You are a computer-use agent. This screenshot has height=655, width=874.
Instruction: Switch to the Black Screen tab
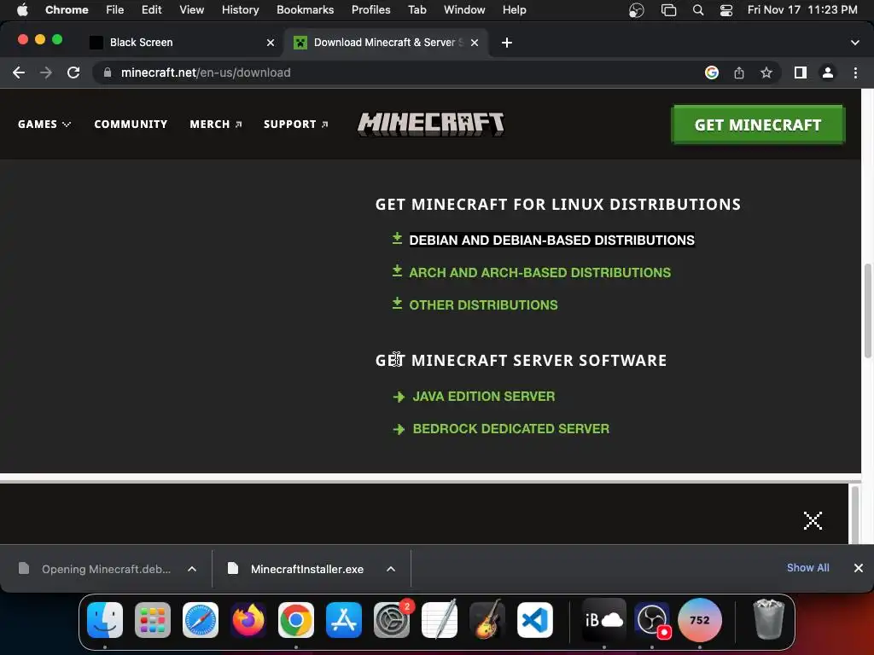tap(181, 43)
